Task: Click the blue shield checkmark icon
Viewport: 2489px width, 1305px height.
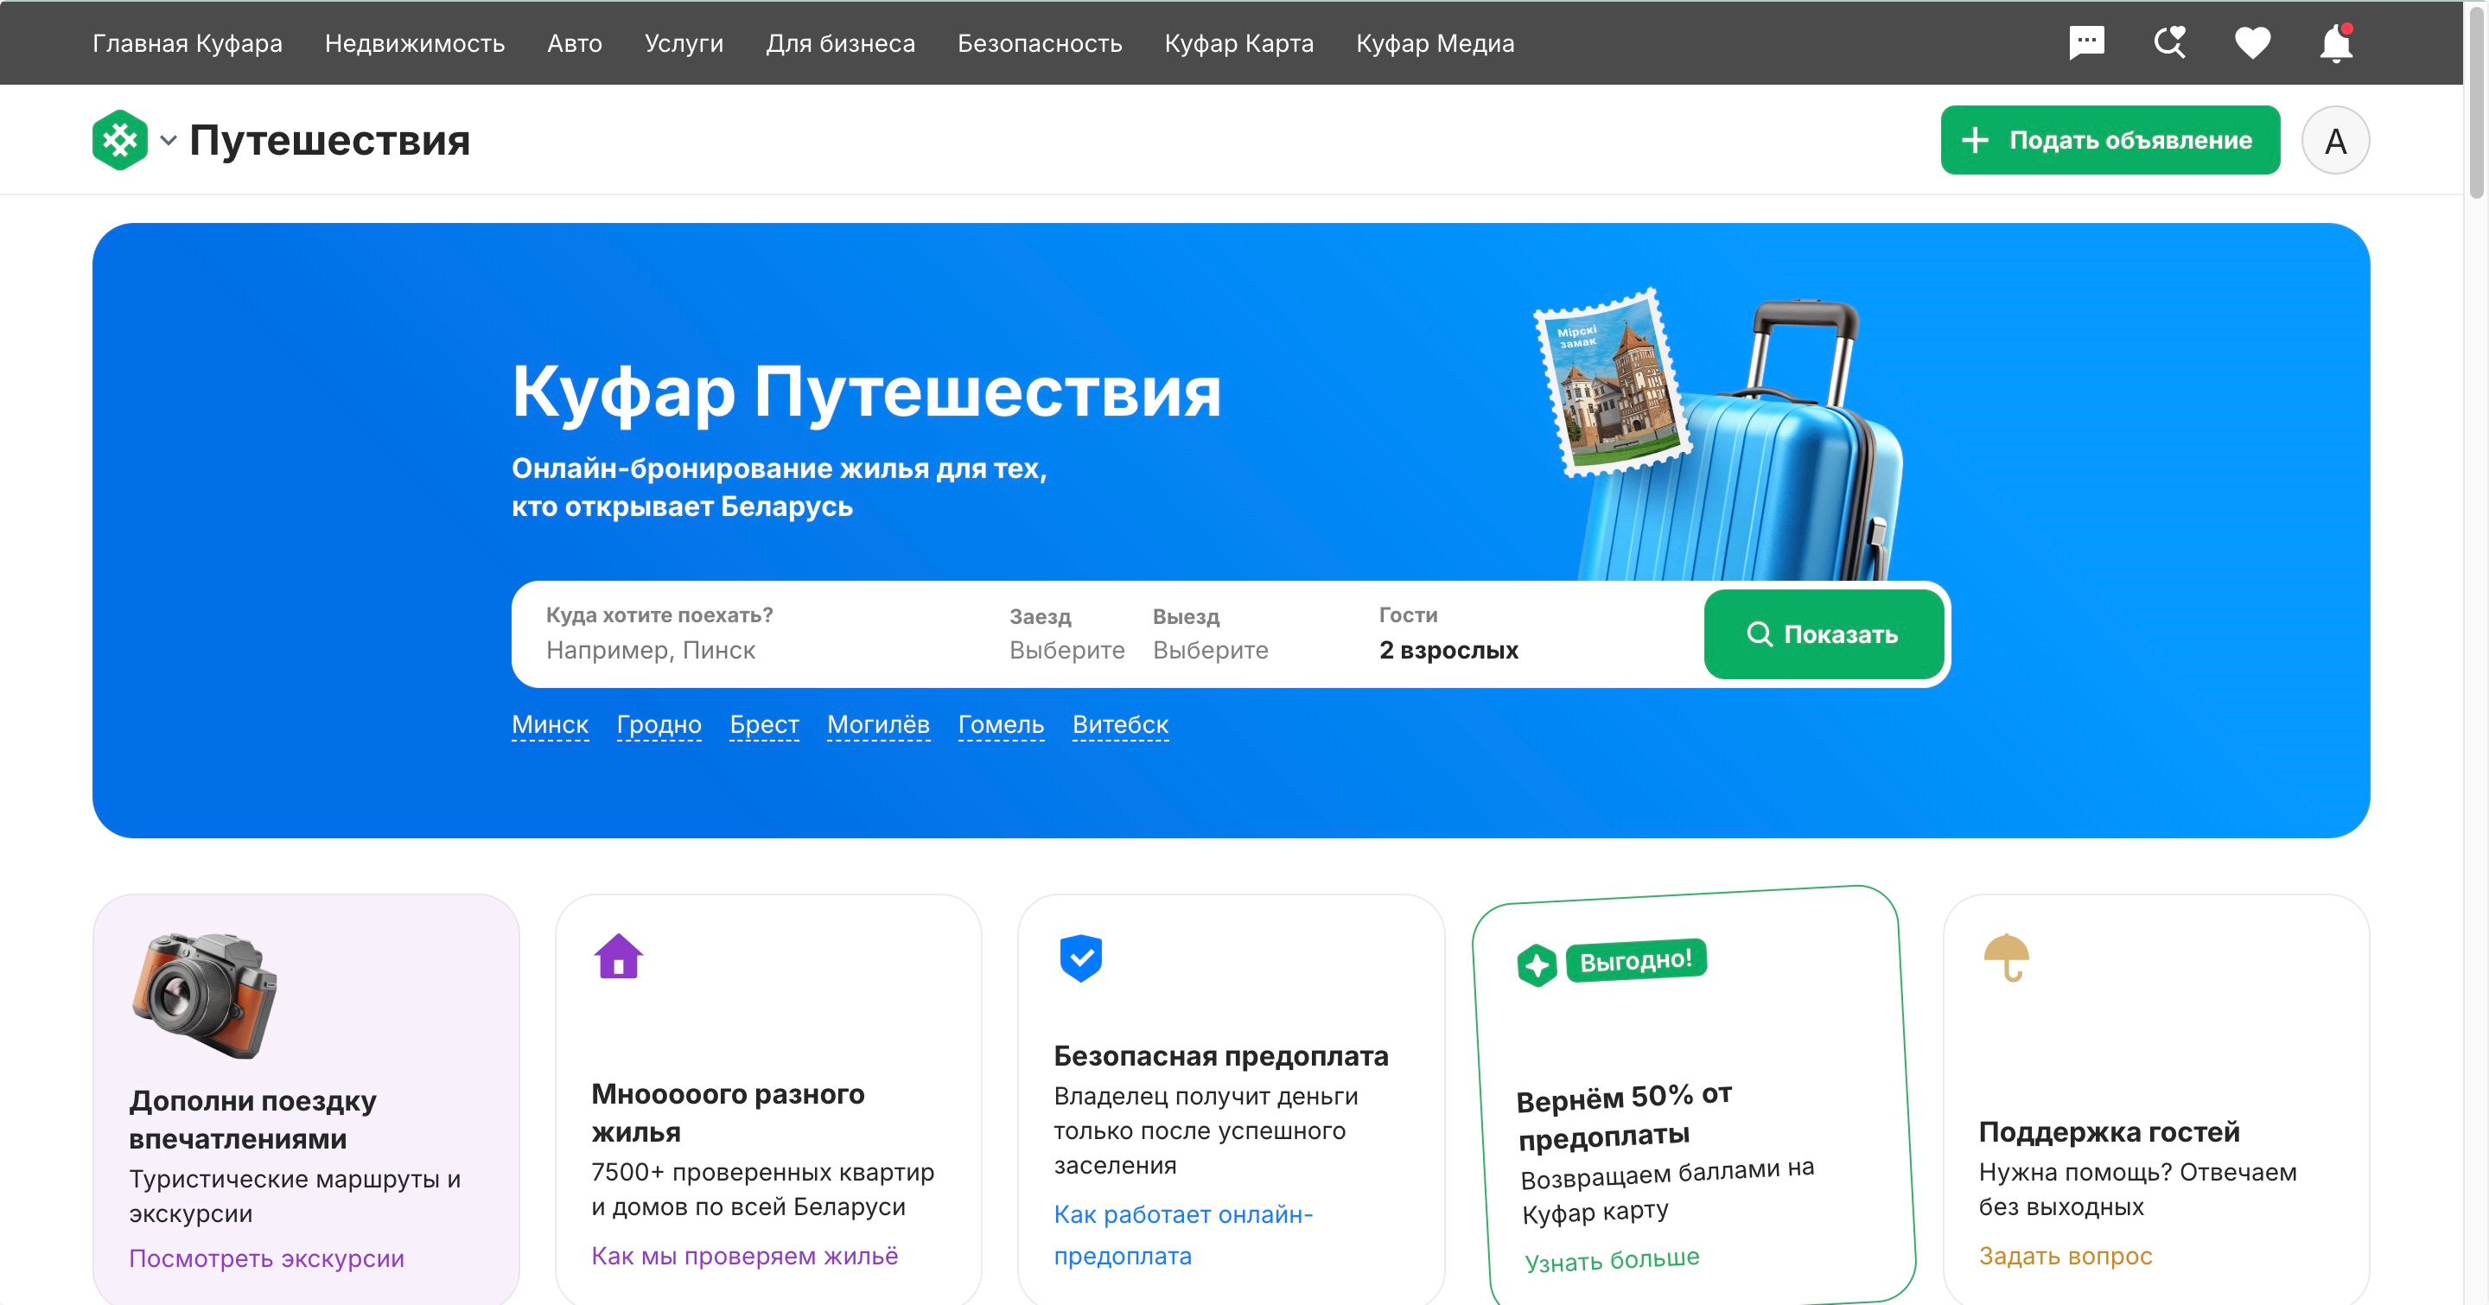Action: pos(1080,958)
